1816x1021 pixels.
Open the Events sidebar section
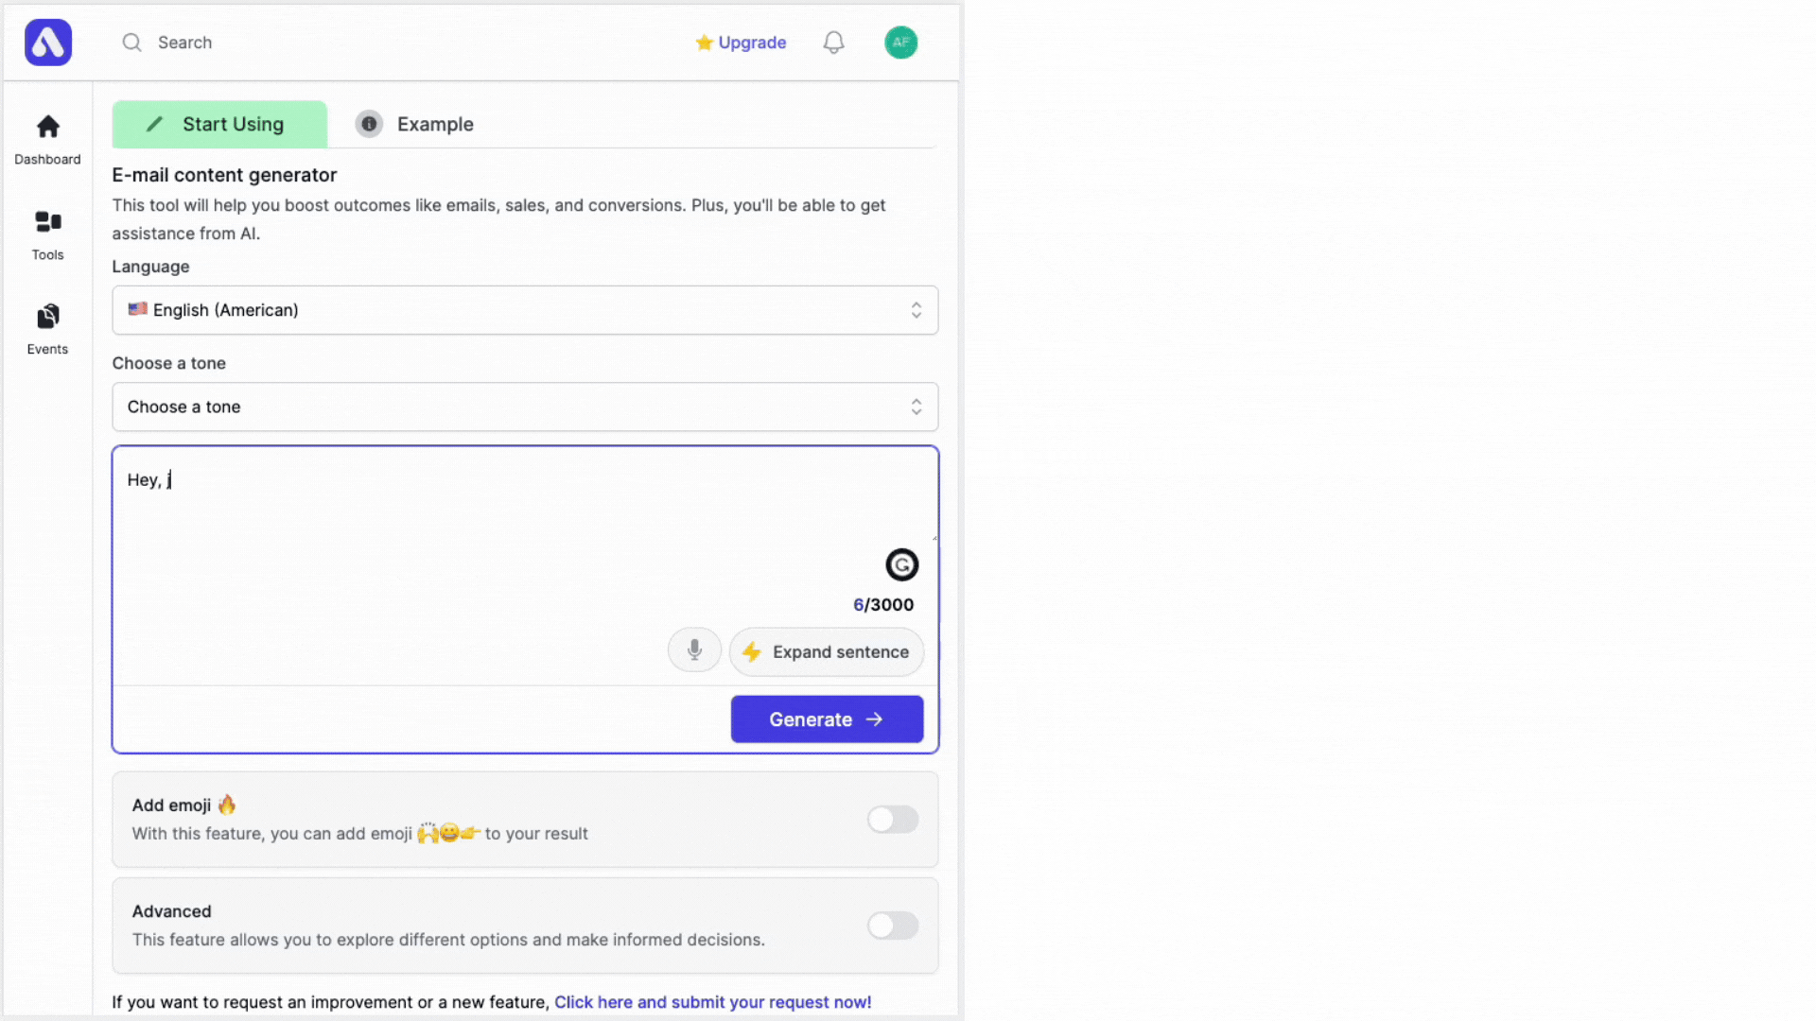coord(47,329)
